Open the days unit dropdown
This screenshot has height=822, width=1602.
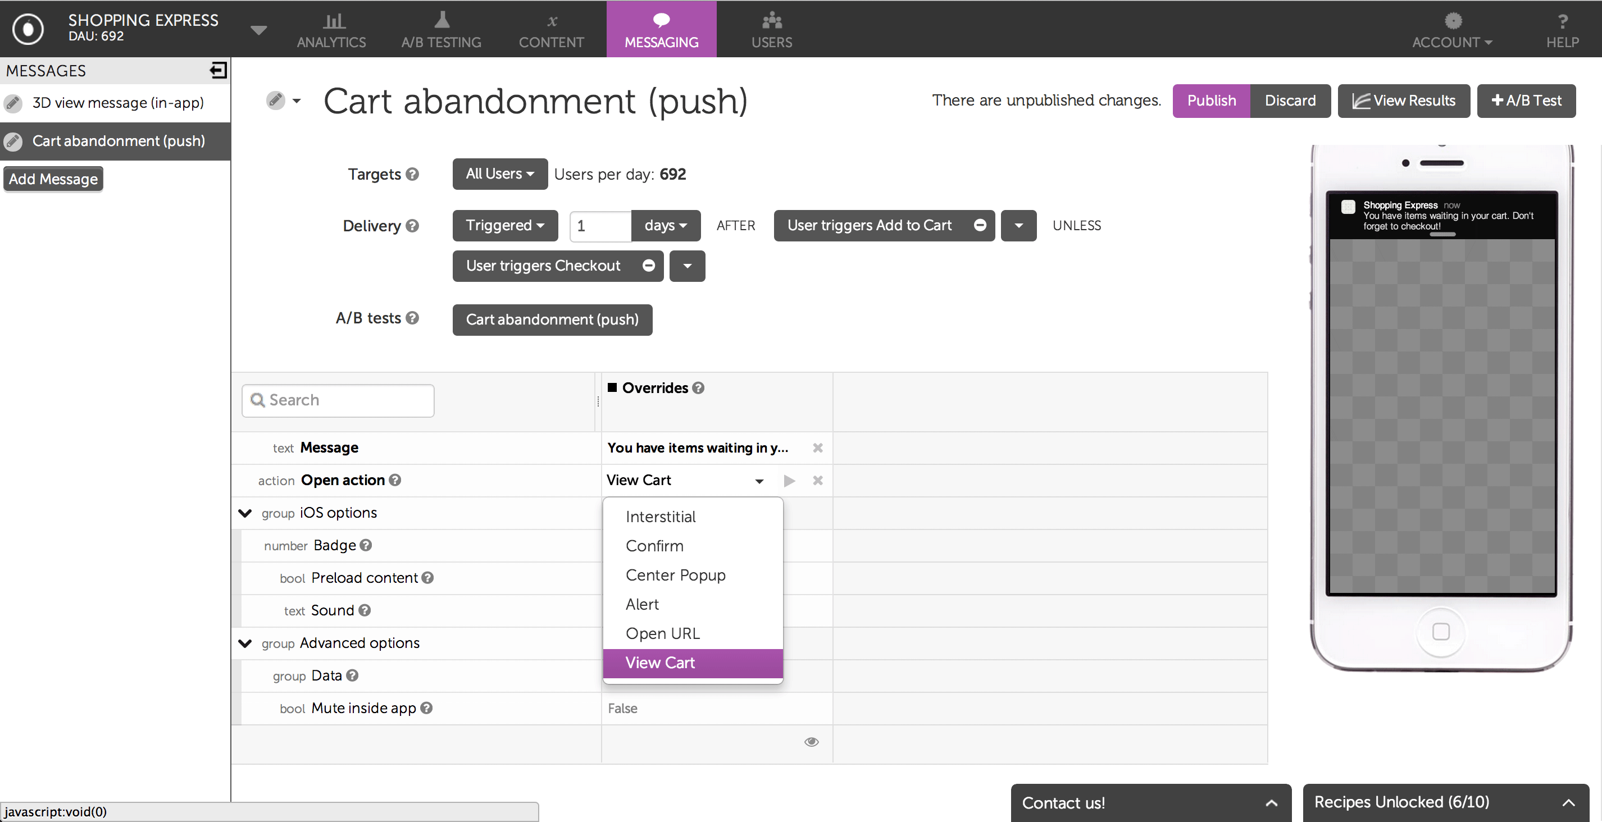(x=665, y=225)
